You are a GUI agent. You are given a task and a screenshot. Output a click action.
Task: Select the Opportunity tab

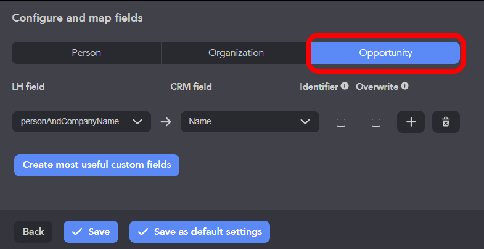[385, 53]
